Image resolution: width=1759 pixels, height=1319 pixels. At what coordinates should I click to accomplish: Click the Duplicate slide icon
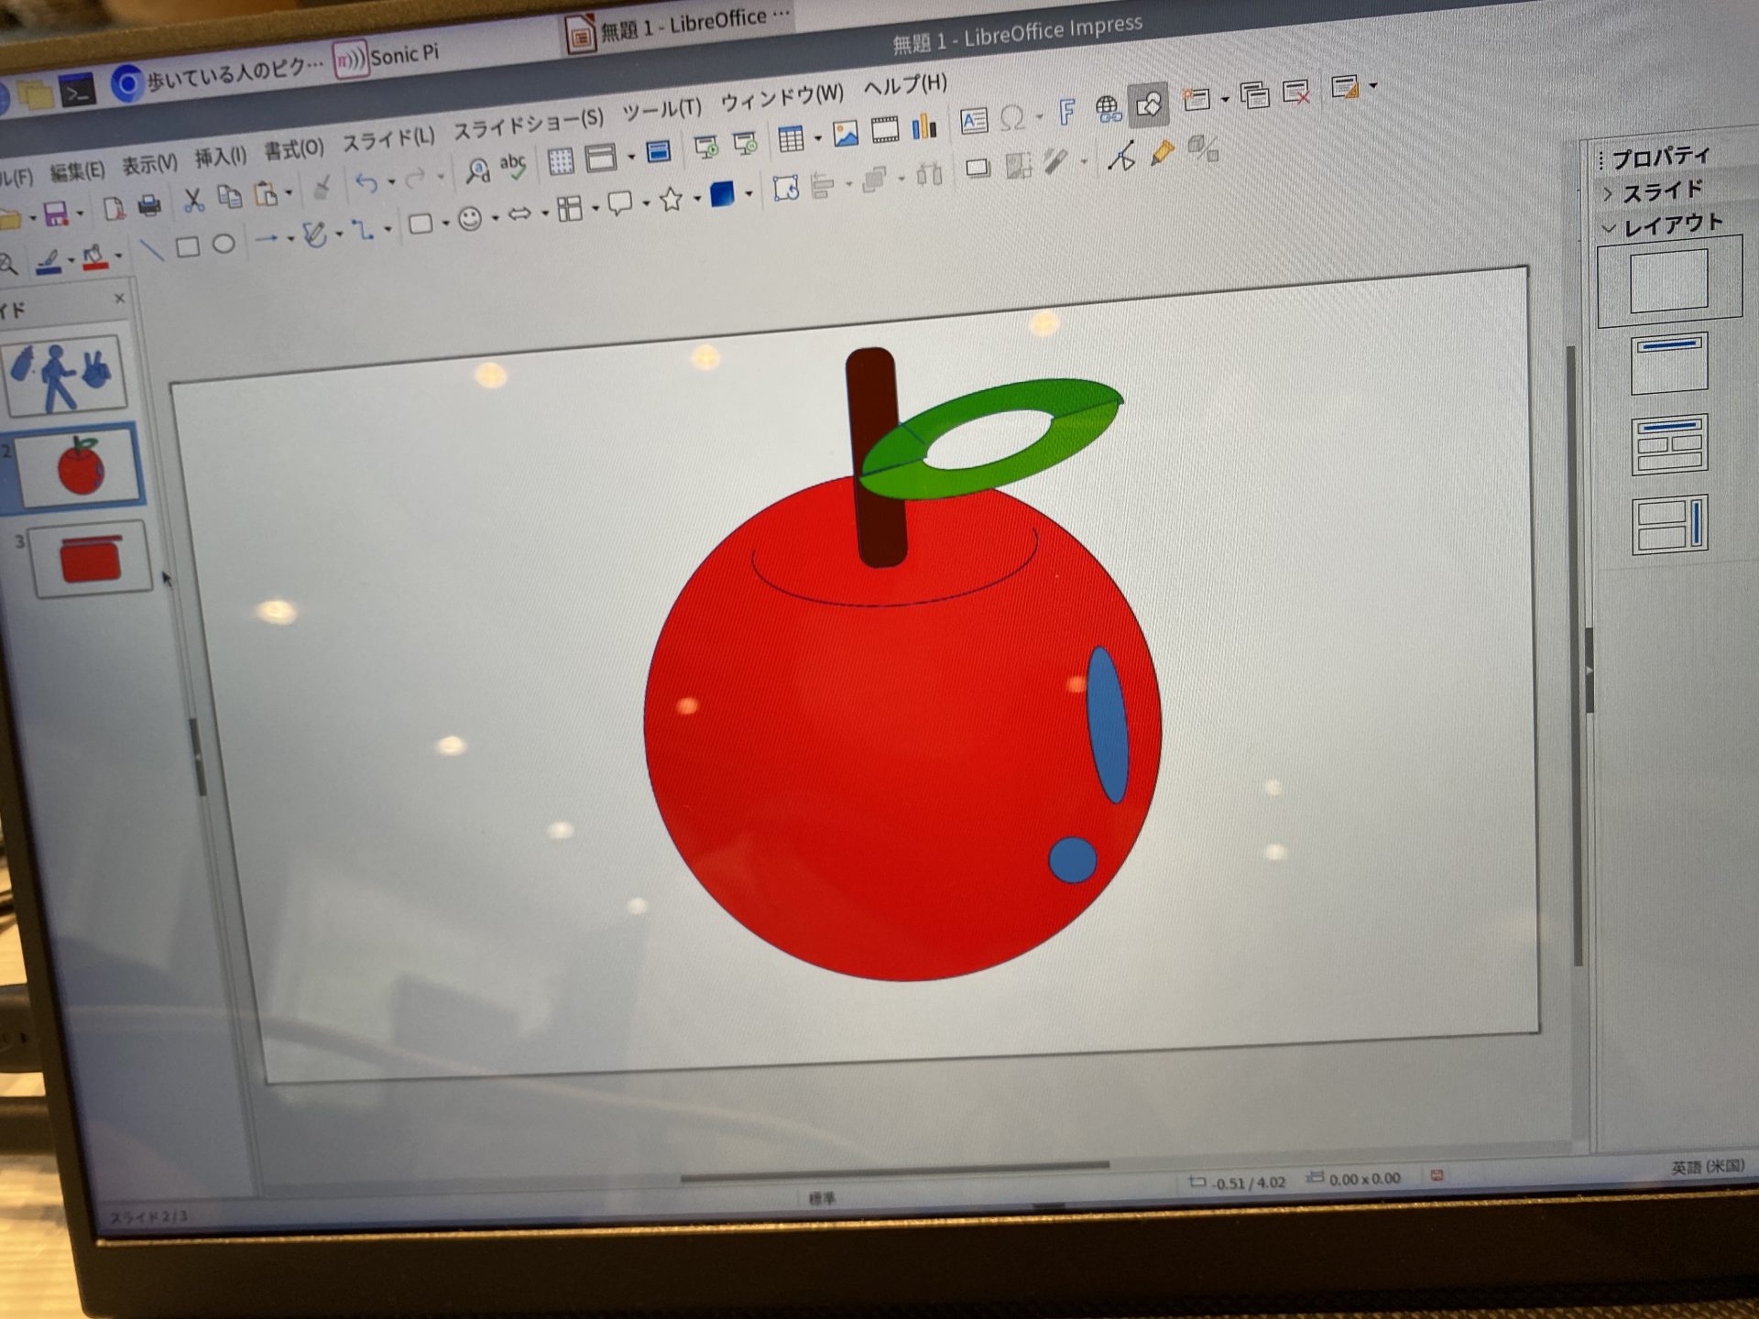coord(1254,95)
